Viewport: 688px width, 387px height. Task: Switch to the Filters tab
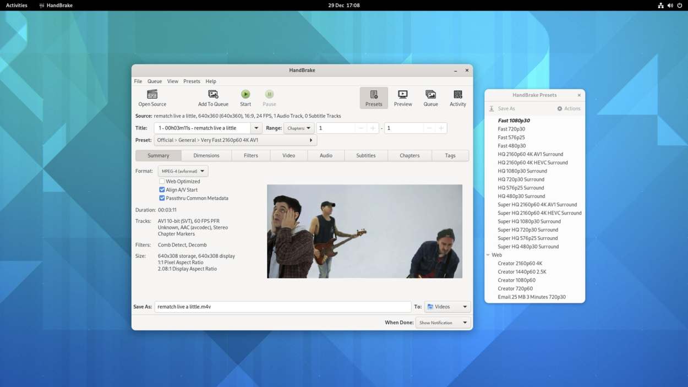point(251,156)
